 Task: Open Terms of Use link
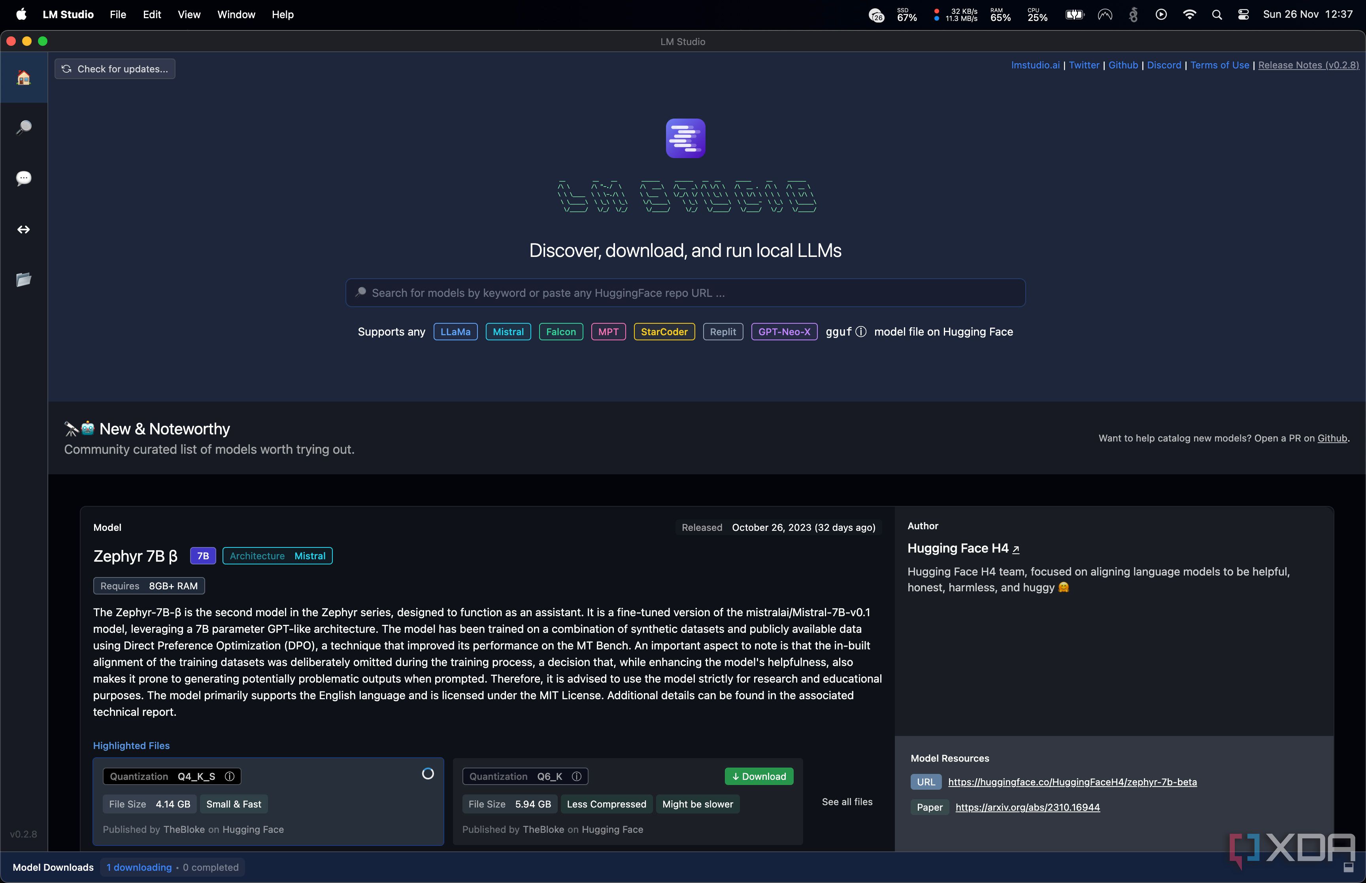tap(1219, 65)
